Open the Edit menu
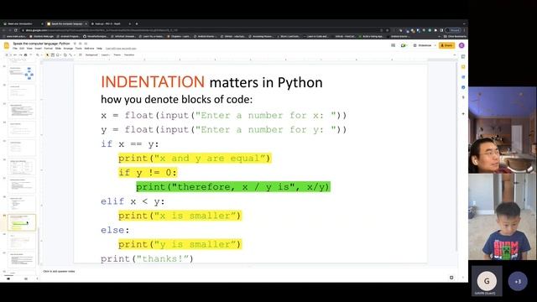Screen dimensions: 537x302 (22, 49)
